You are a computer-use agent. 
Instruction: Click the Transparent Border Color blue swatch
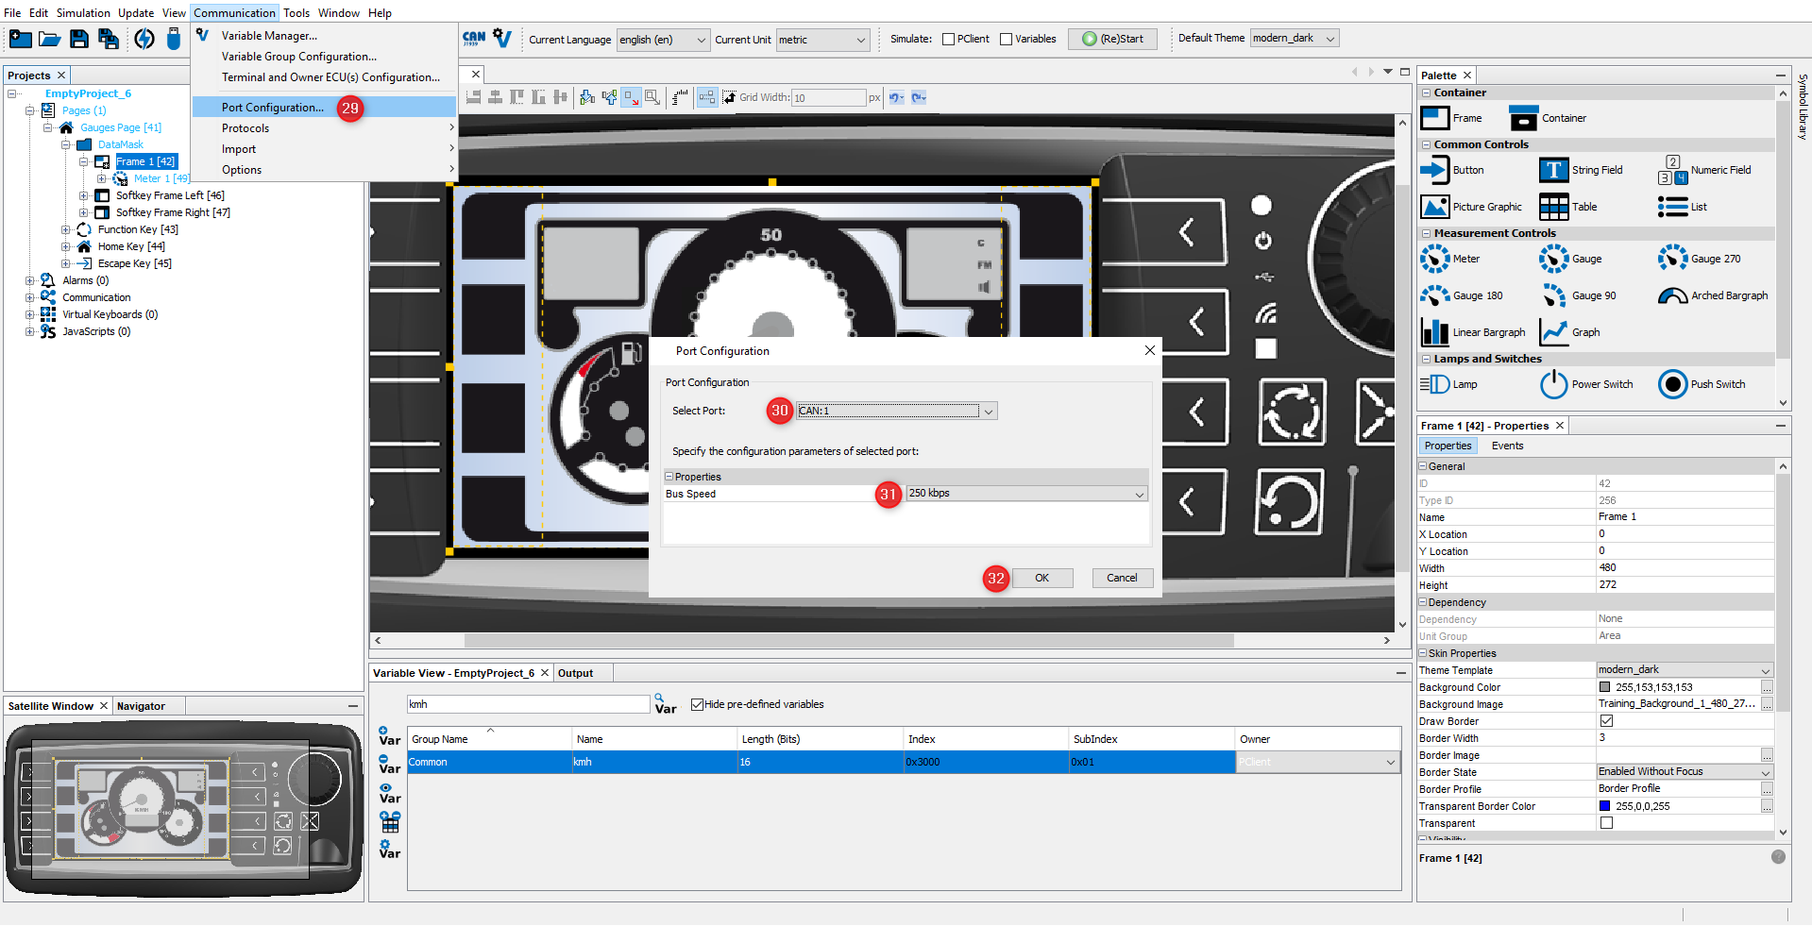(1604, 806)
